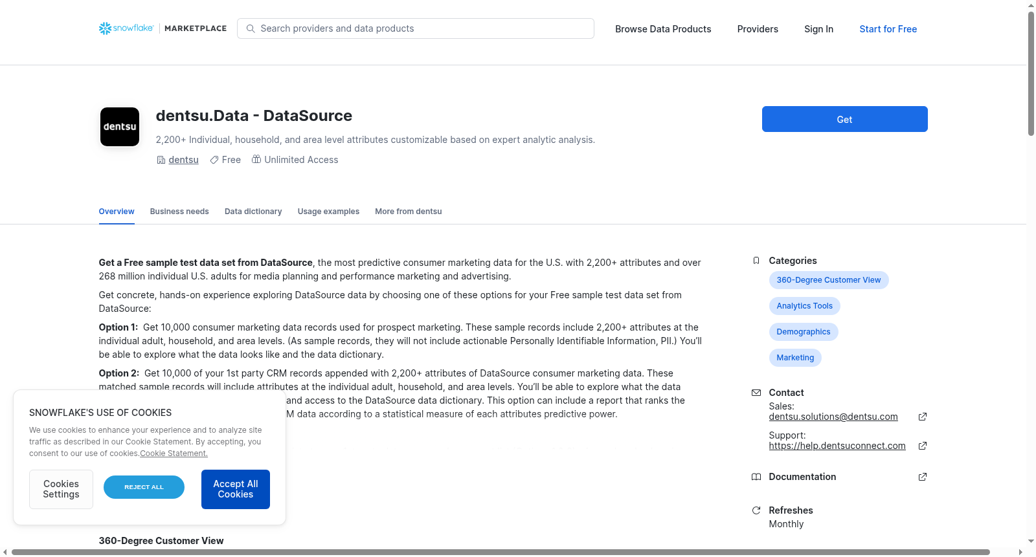Click the Documentation book icon
Viewport: 1036px width, 557px height.
pos(756,477)
